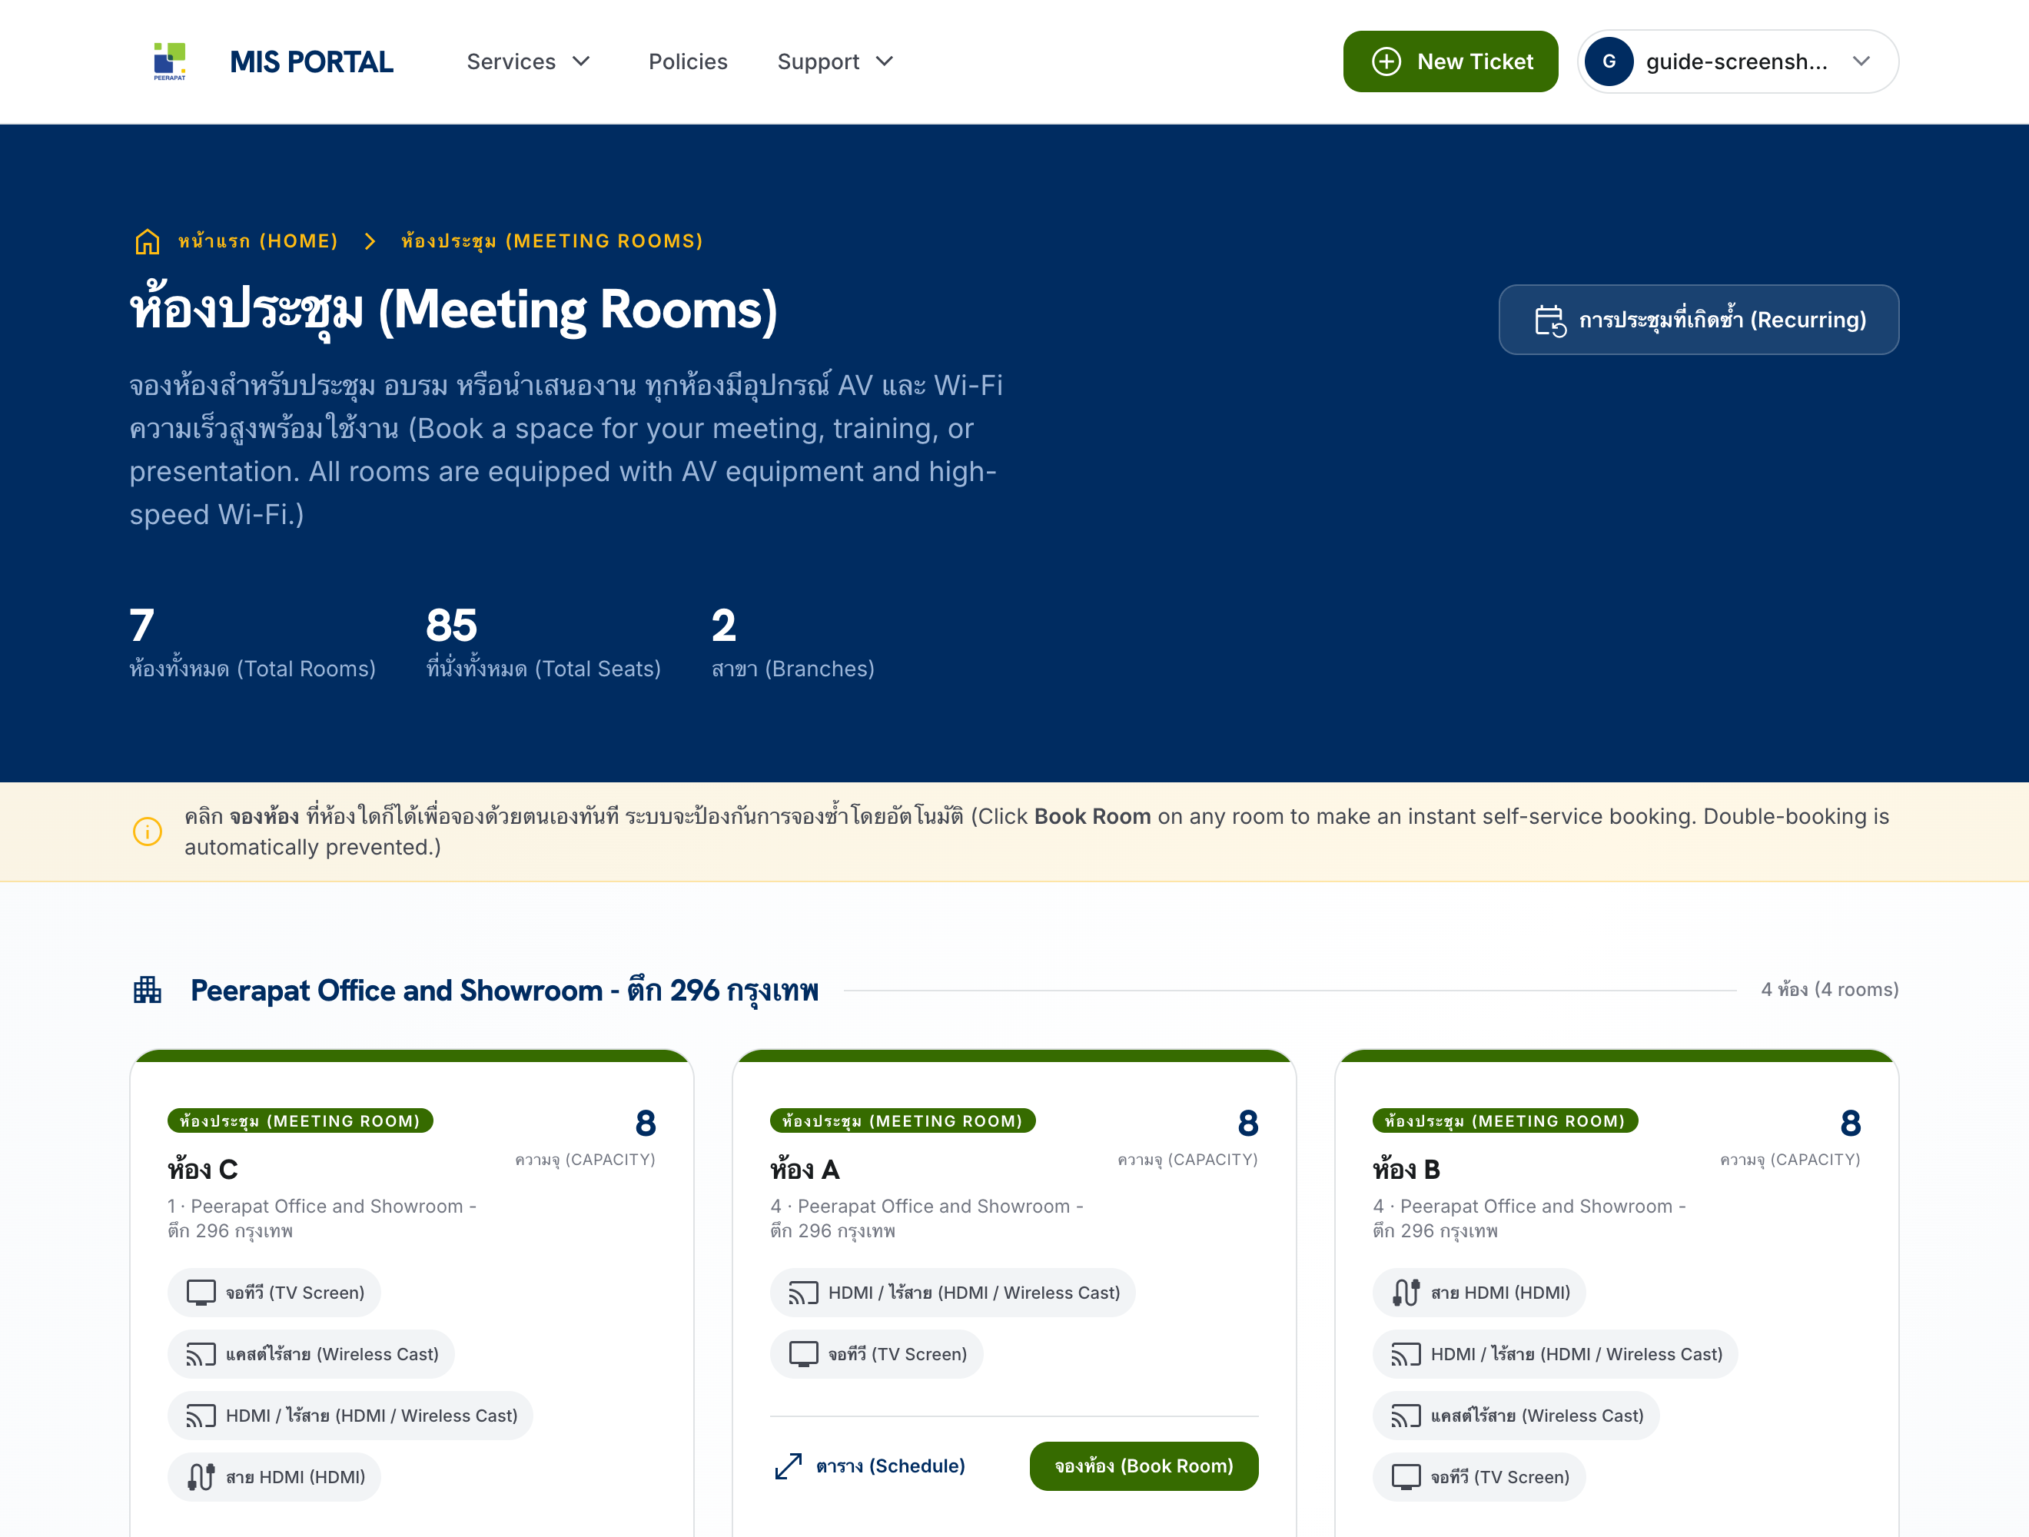Expand the Services menu
2029x1537 pixels.
click(x=528, y=61)
